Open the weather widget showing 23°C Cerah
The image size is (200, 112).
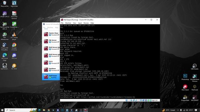[x=168, y=110]
